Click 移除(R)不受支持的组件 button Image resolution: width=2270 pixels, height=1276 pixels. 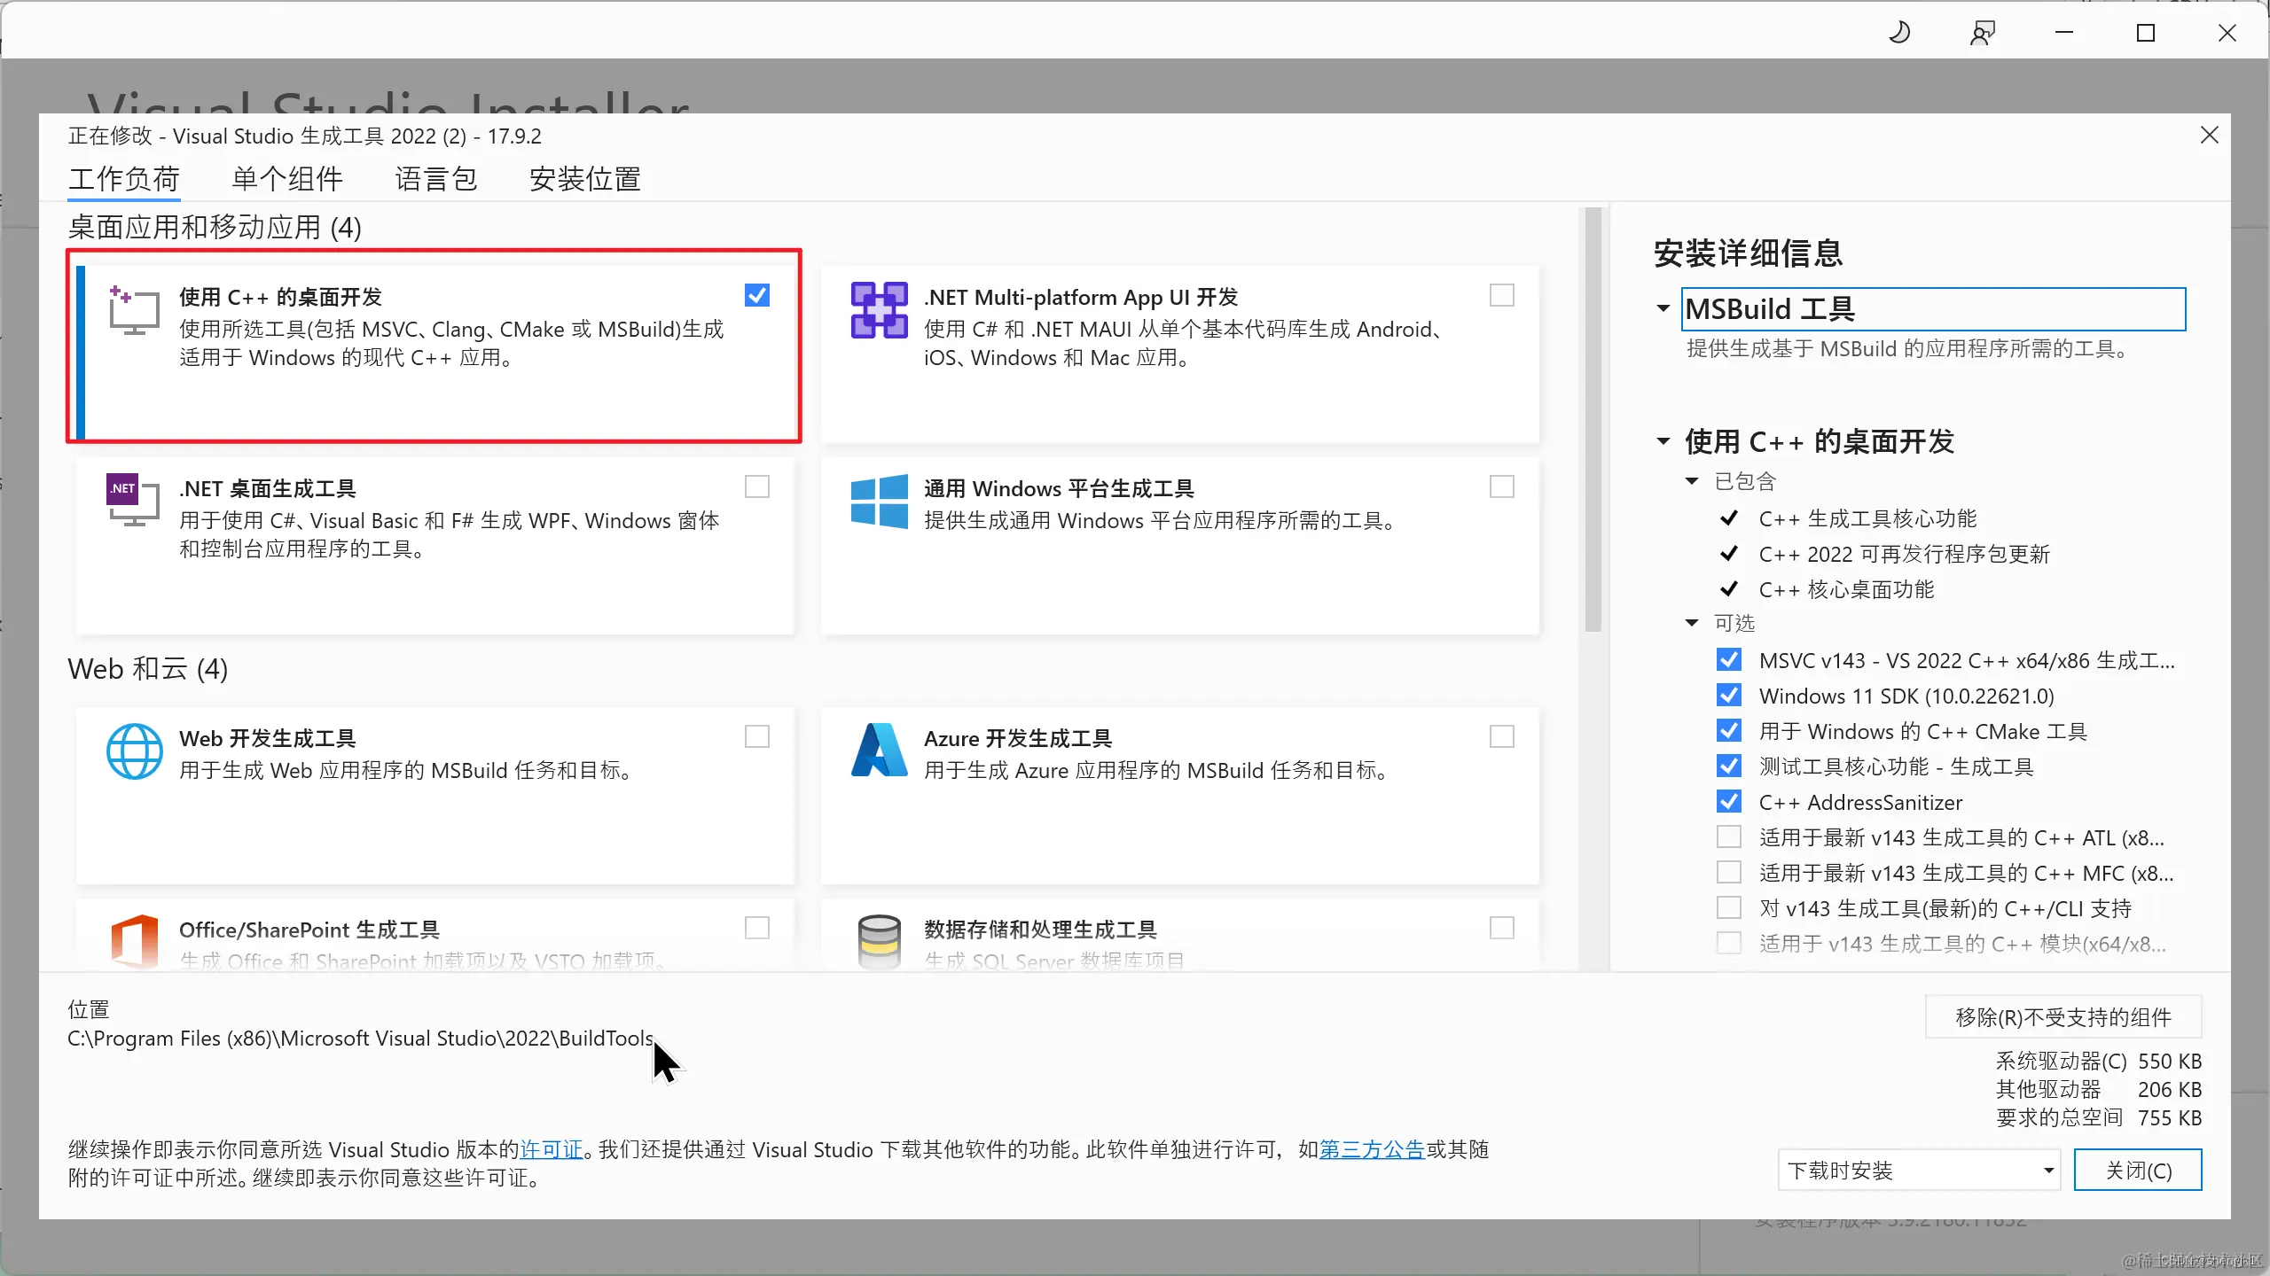[2062, 1016]
